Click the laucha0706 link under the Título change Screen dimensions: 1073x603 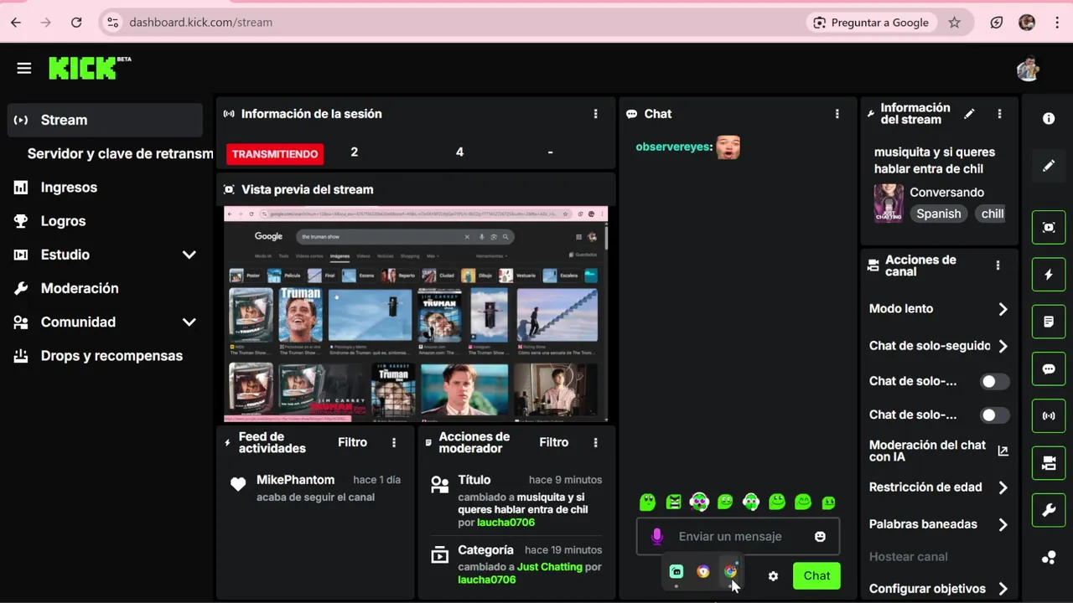coord(505,523)
